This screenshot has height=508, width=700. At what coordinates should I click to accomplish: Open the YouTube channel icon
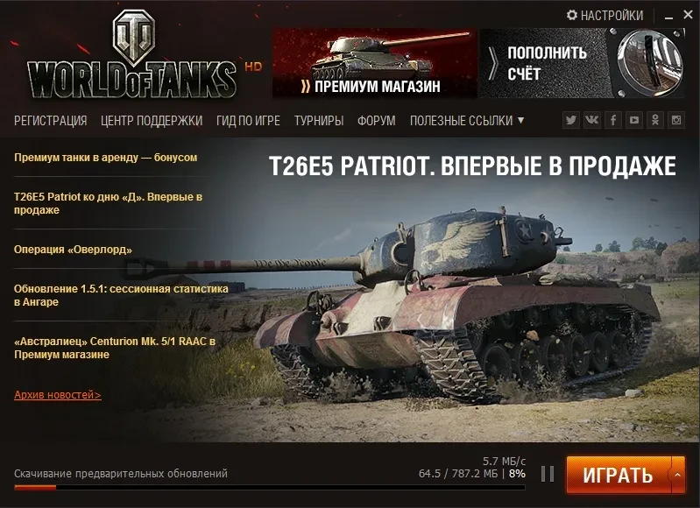tap(634, 120)
